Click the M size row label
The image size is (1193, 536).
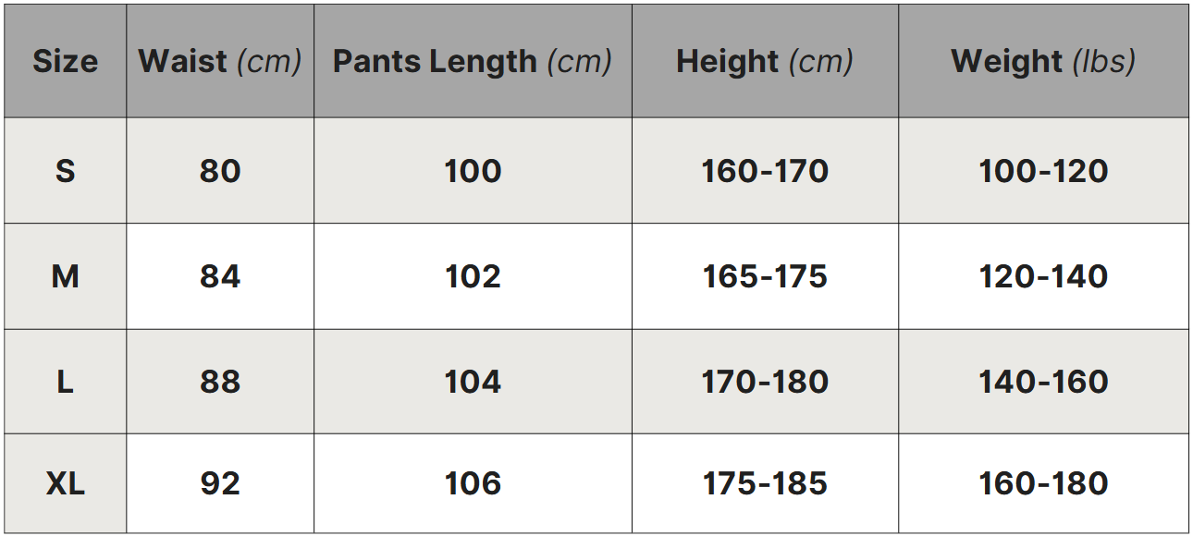pos(65,276)
